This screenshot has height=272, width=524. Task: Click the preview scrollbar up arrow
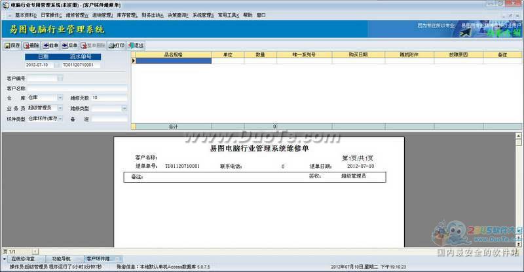tap(518, 136)
